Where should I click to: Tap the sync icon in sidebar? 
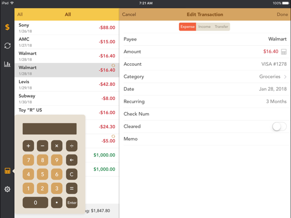(7, 46)
